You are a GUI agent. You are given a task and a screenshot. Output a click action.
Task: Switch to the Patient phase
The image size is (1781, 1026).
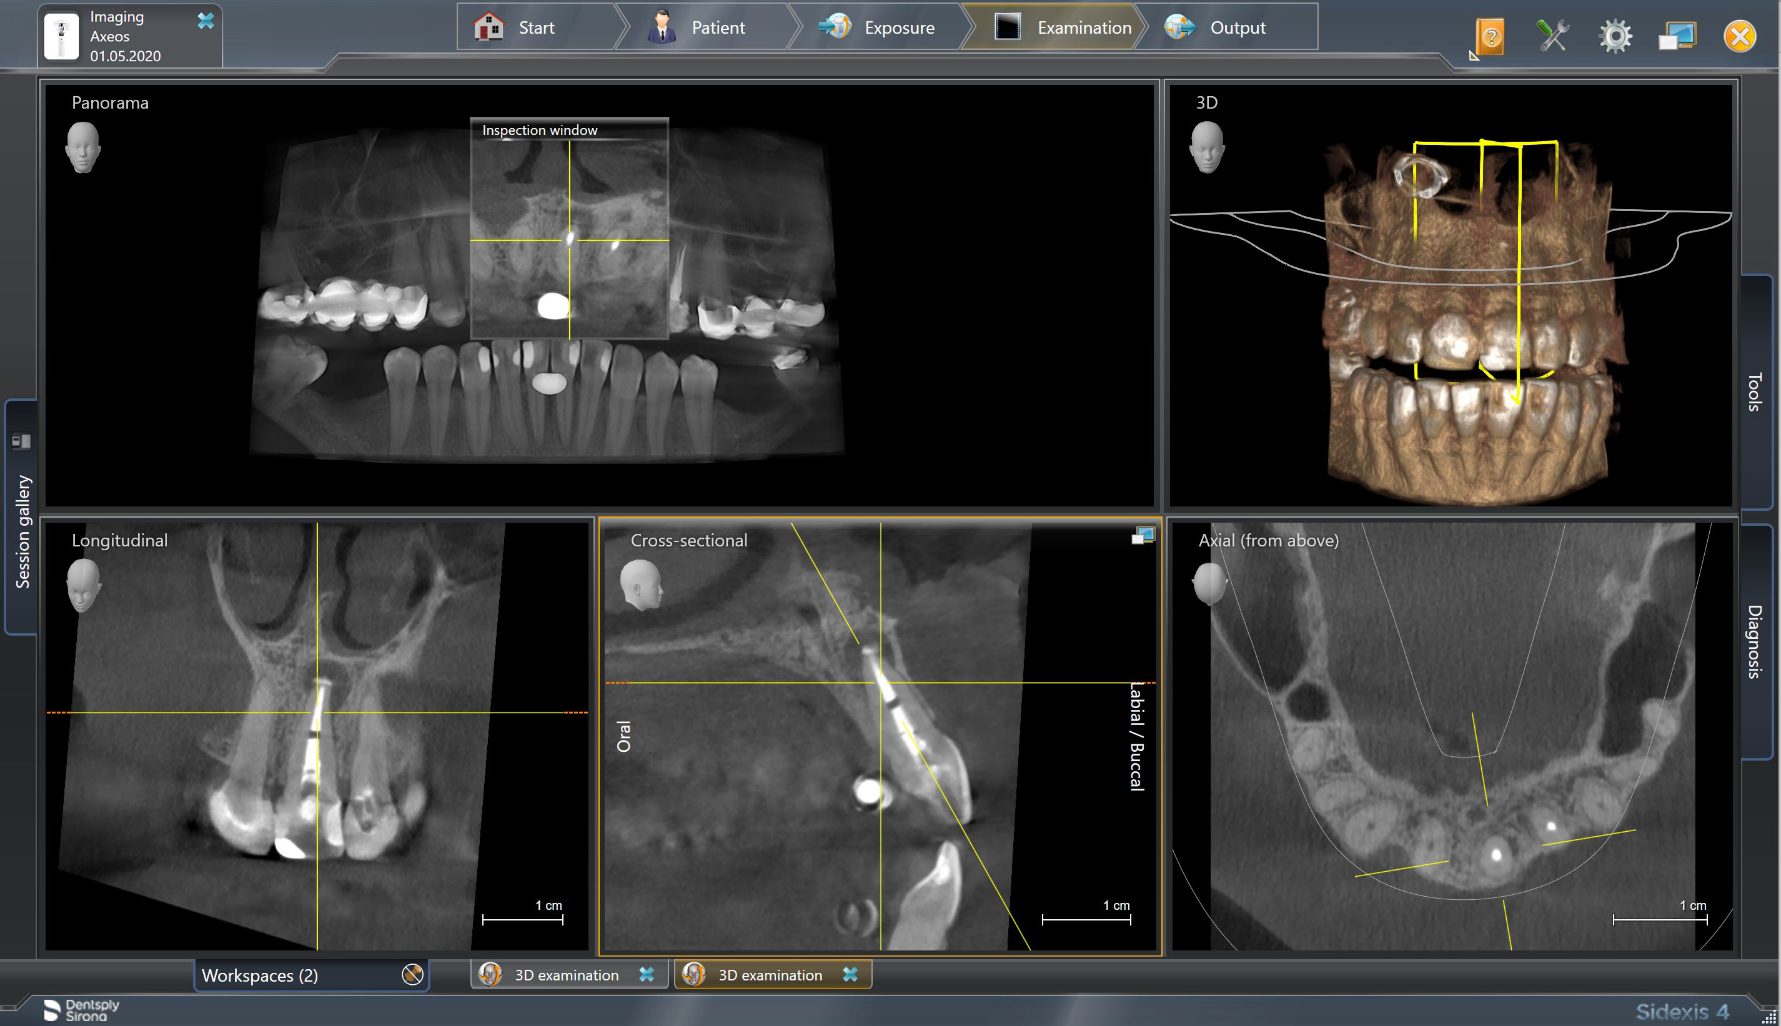(x=707, y=27)
